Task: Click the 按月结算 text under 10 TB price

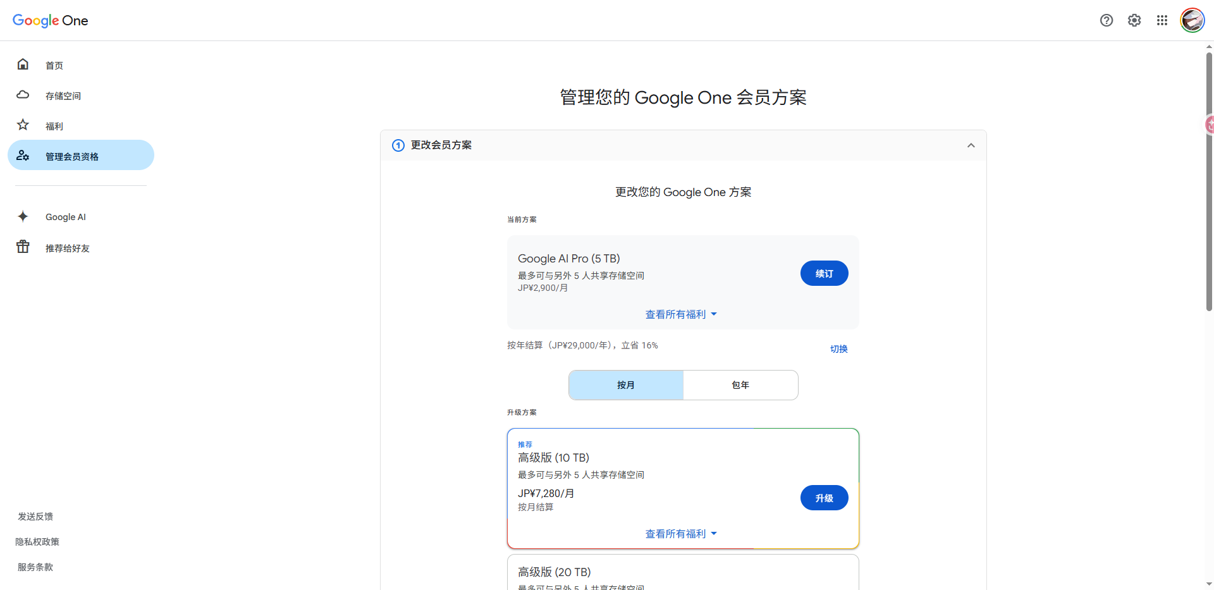Action: pyautogui.click(x=536, y=507)
